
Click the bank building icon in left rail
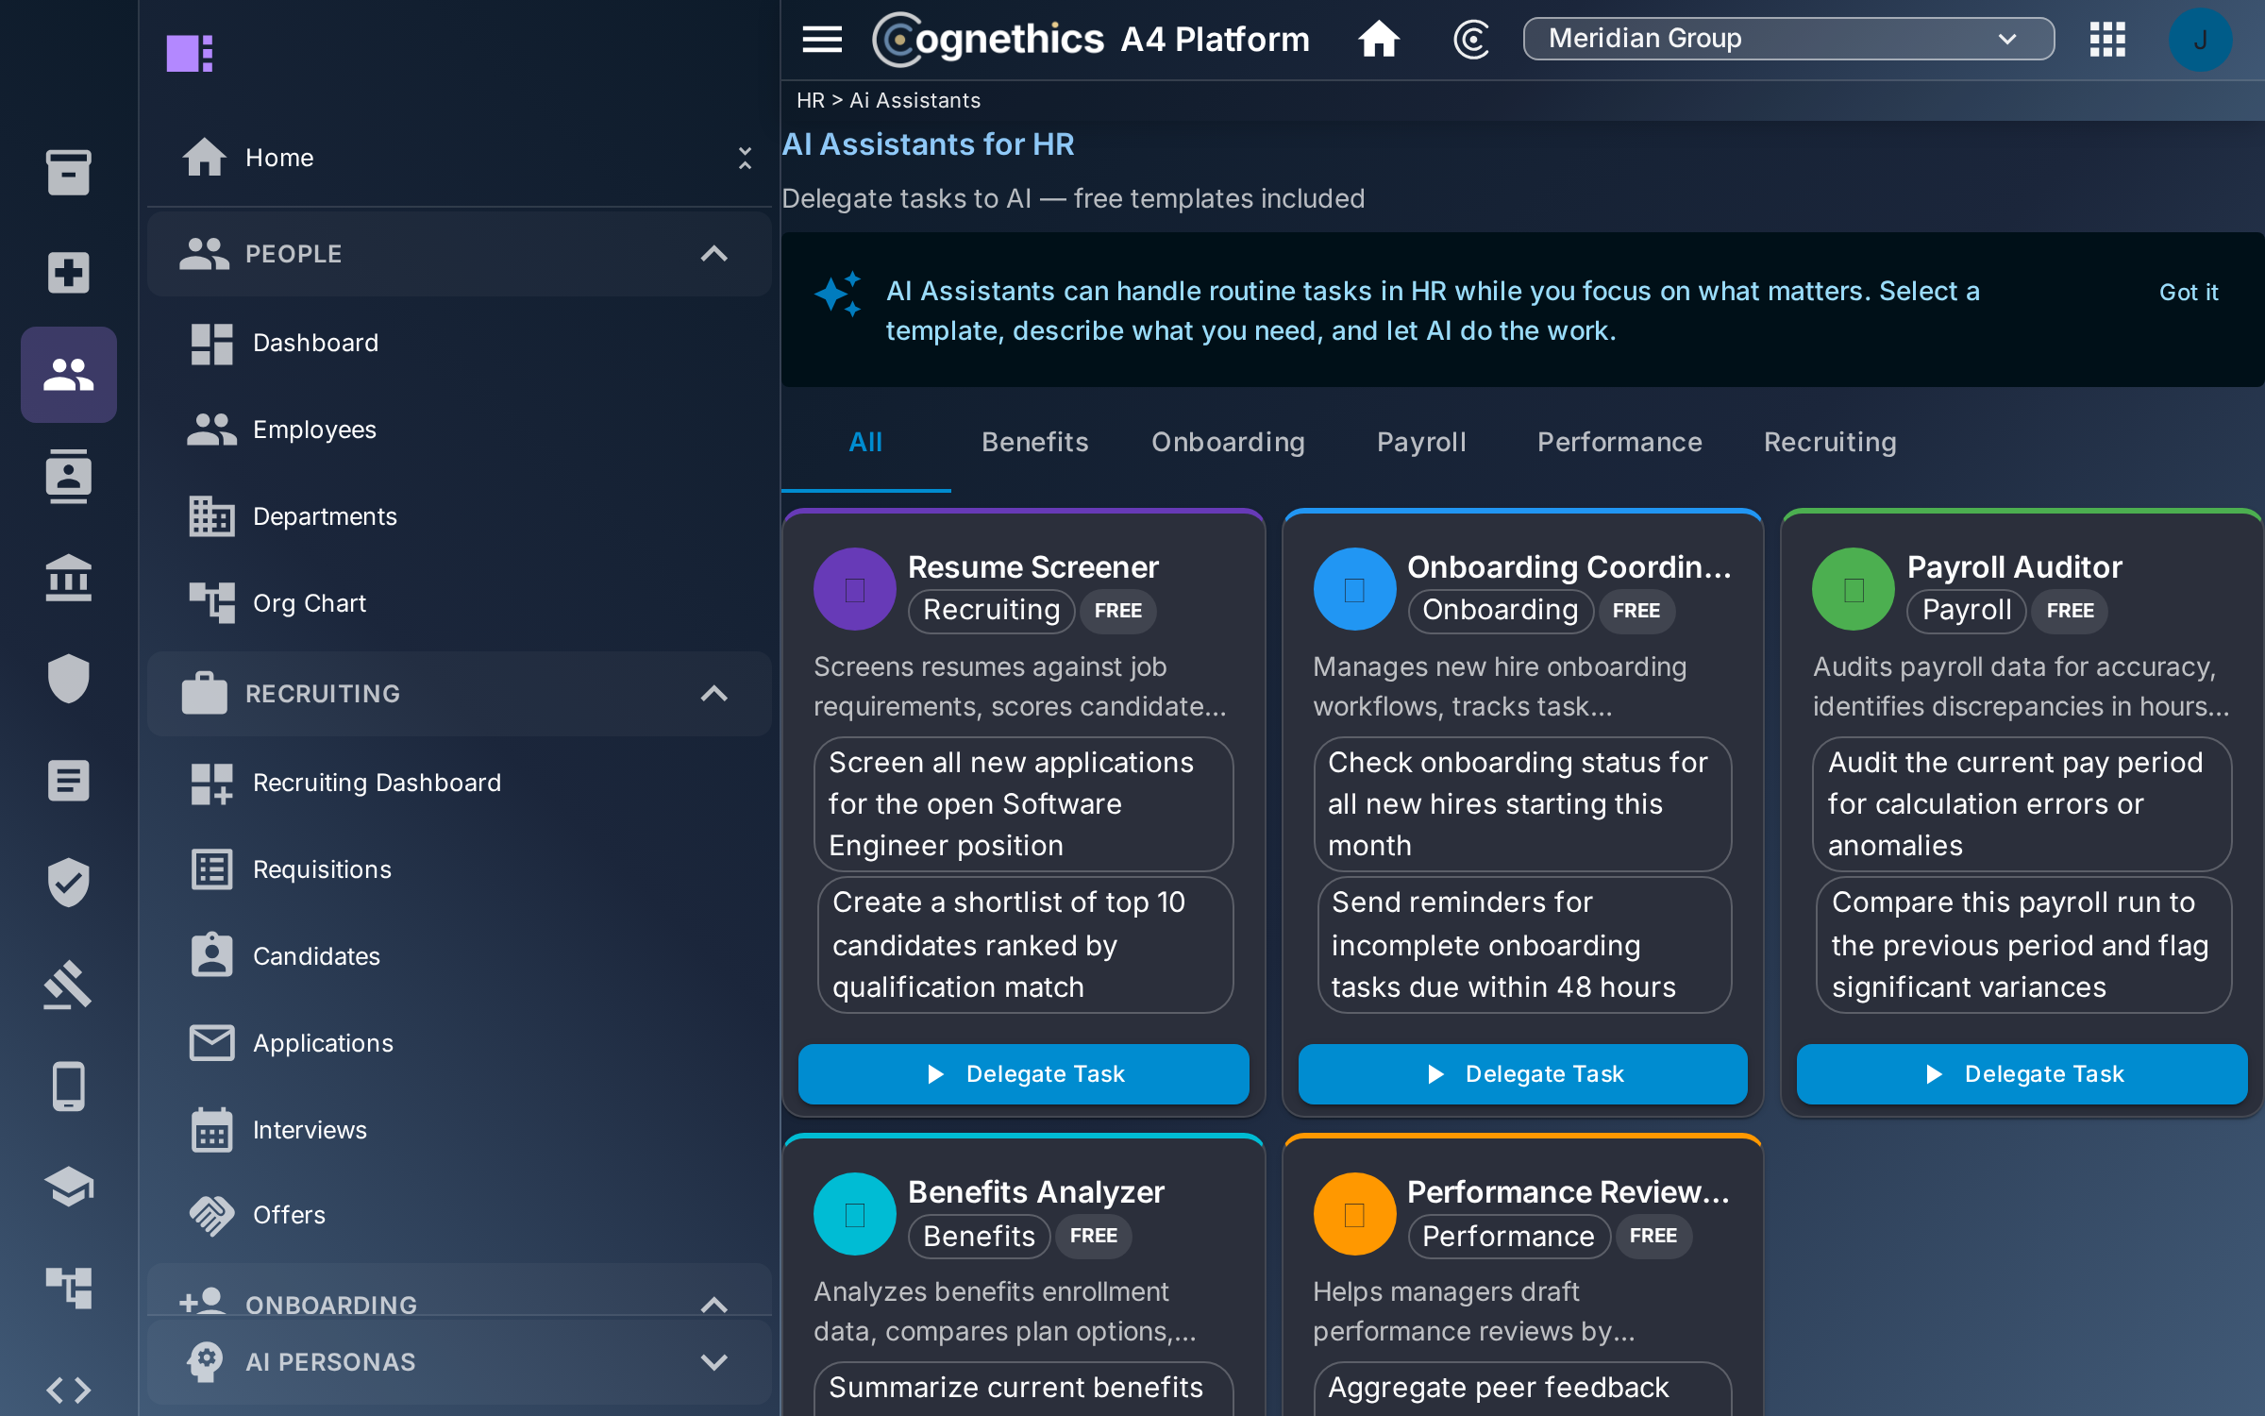pos(69,578)
